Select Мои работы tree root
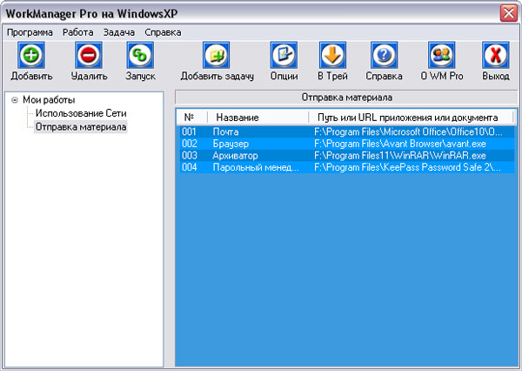This screenshot has height=371, width=522. pos(49,99)
